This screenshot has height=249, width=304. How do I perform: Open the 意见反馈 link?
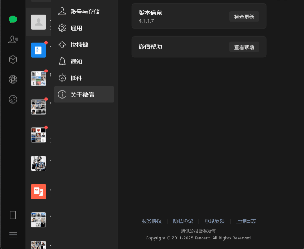tap(215, 221)
